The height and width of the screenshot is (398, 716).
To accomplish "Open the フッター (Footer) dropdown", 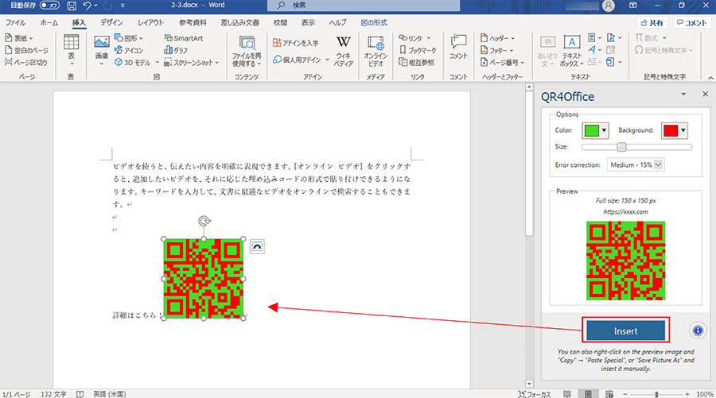I will [496, 50].
